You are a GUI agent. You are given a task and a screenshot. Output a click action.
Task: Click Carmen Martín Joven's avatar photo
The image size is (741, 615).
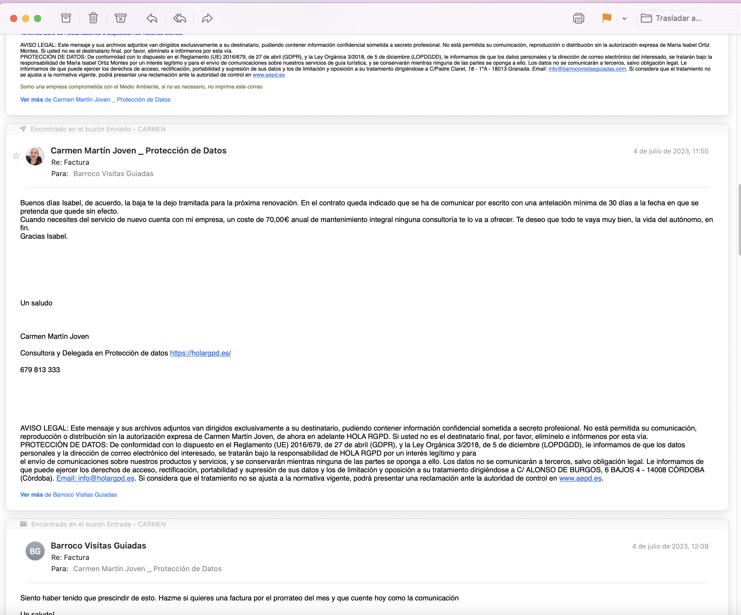pyautogui.click(x=35, y=156)
